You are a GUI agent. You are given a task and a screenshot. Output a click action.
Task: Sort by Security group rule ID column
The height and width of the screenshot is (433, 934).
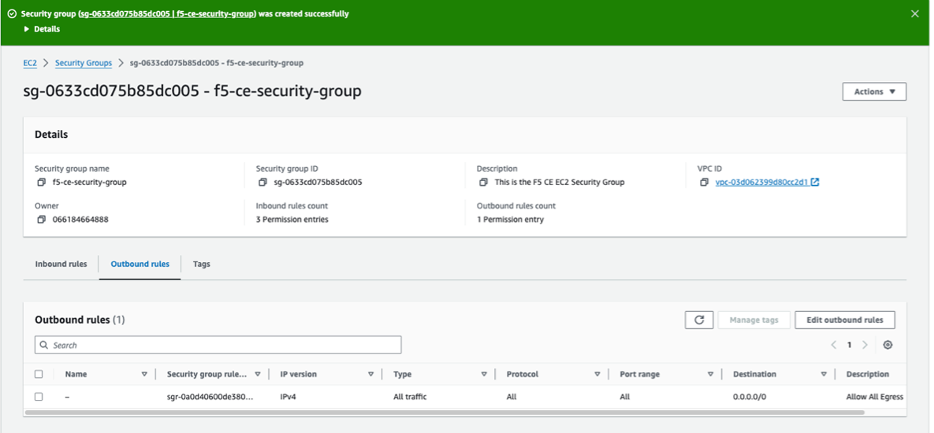[257, 374]
